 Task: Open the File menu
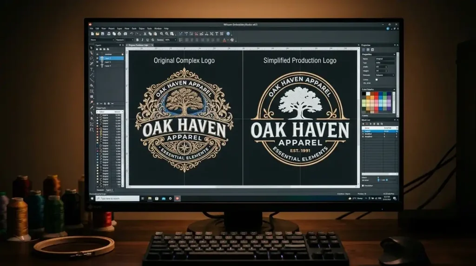coord(92,28)
